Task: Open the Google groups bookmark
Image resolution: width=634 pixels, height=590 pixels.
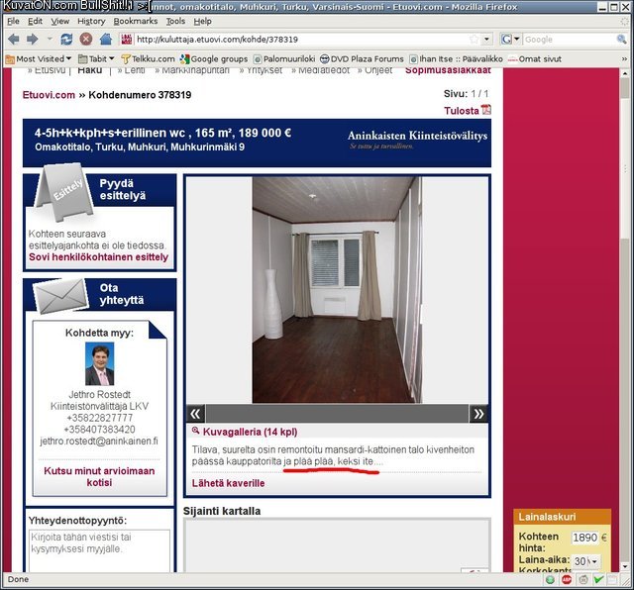Action: click(214, 59)
